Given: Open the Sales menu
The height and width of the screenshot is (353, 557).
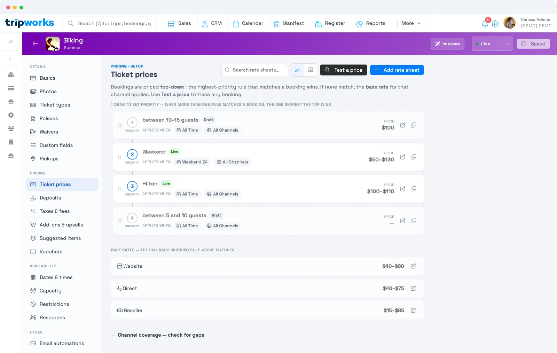Looking at the screenshot, I should coord(180,23).
